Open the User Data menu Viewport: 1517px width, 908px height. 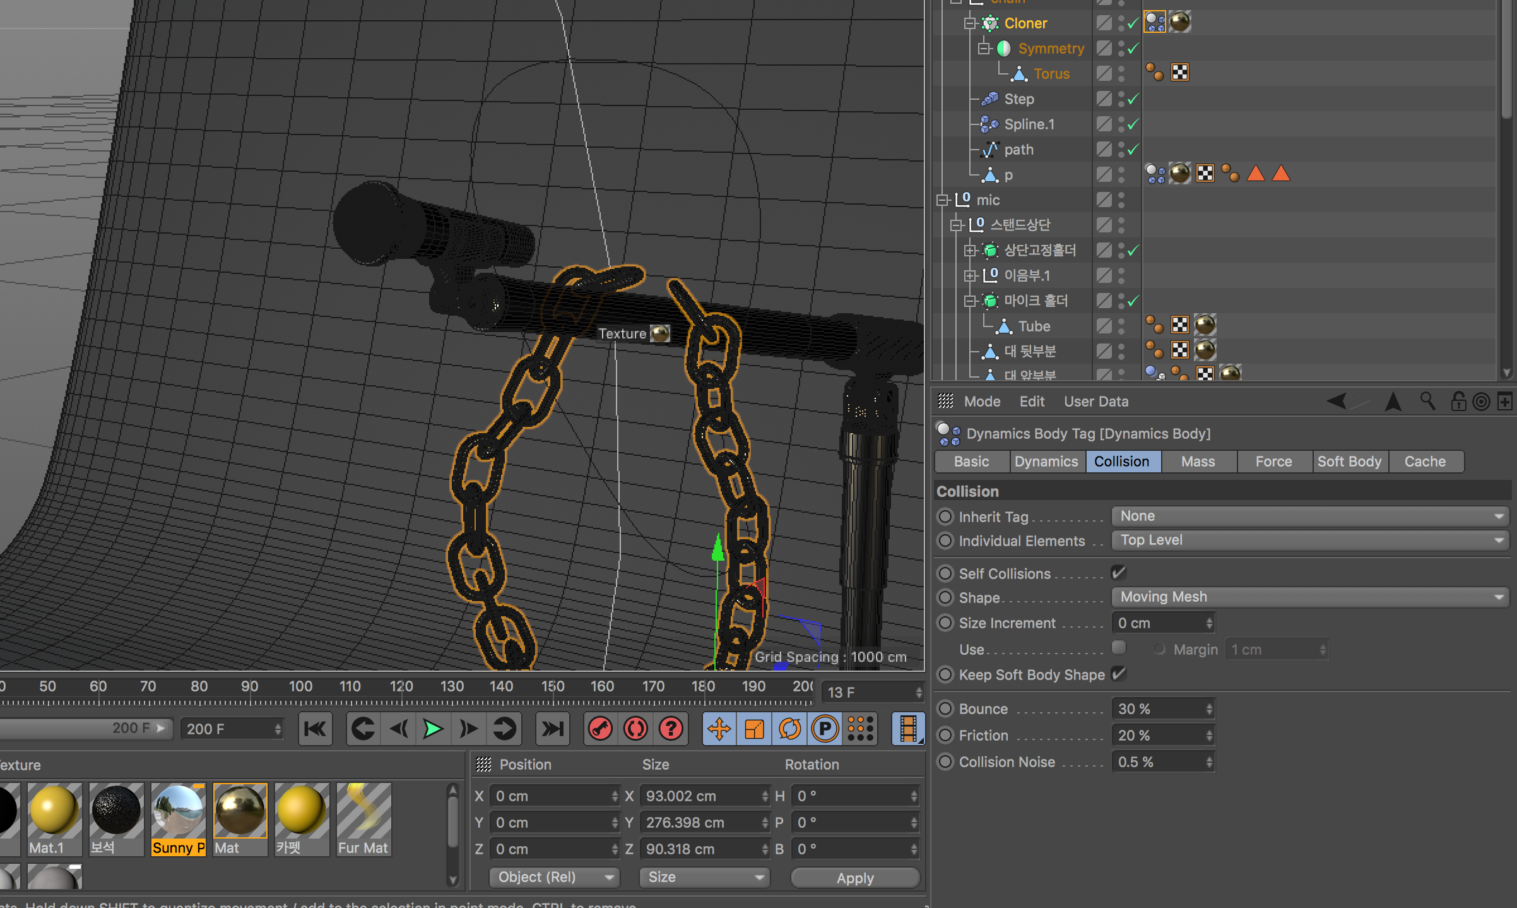pos(1095,402)
